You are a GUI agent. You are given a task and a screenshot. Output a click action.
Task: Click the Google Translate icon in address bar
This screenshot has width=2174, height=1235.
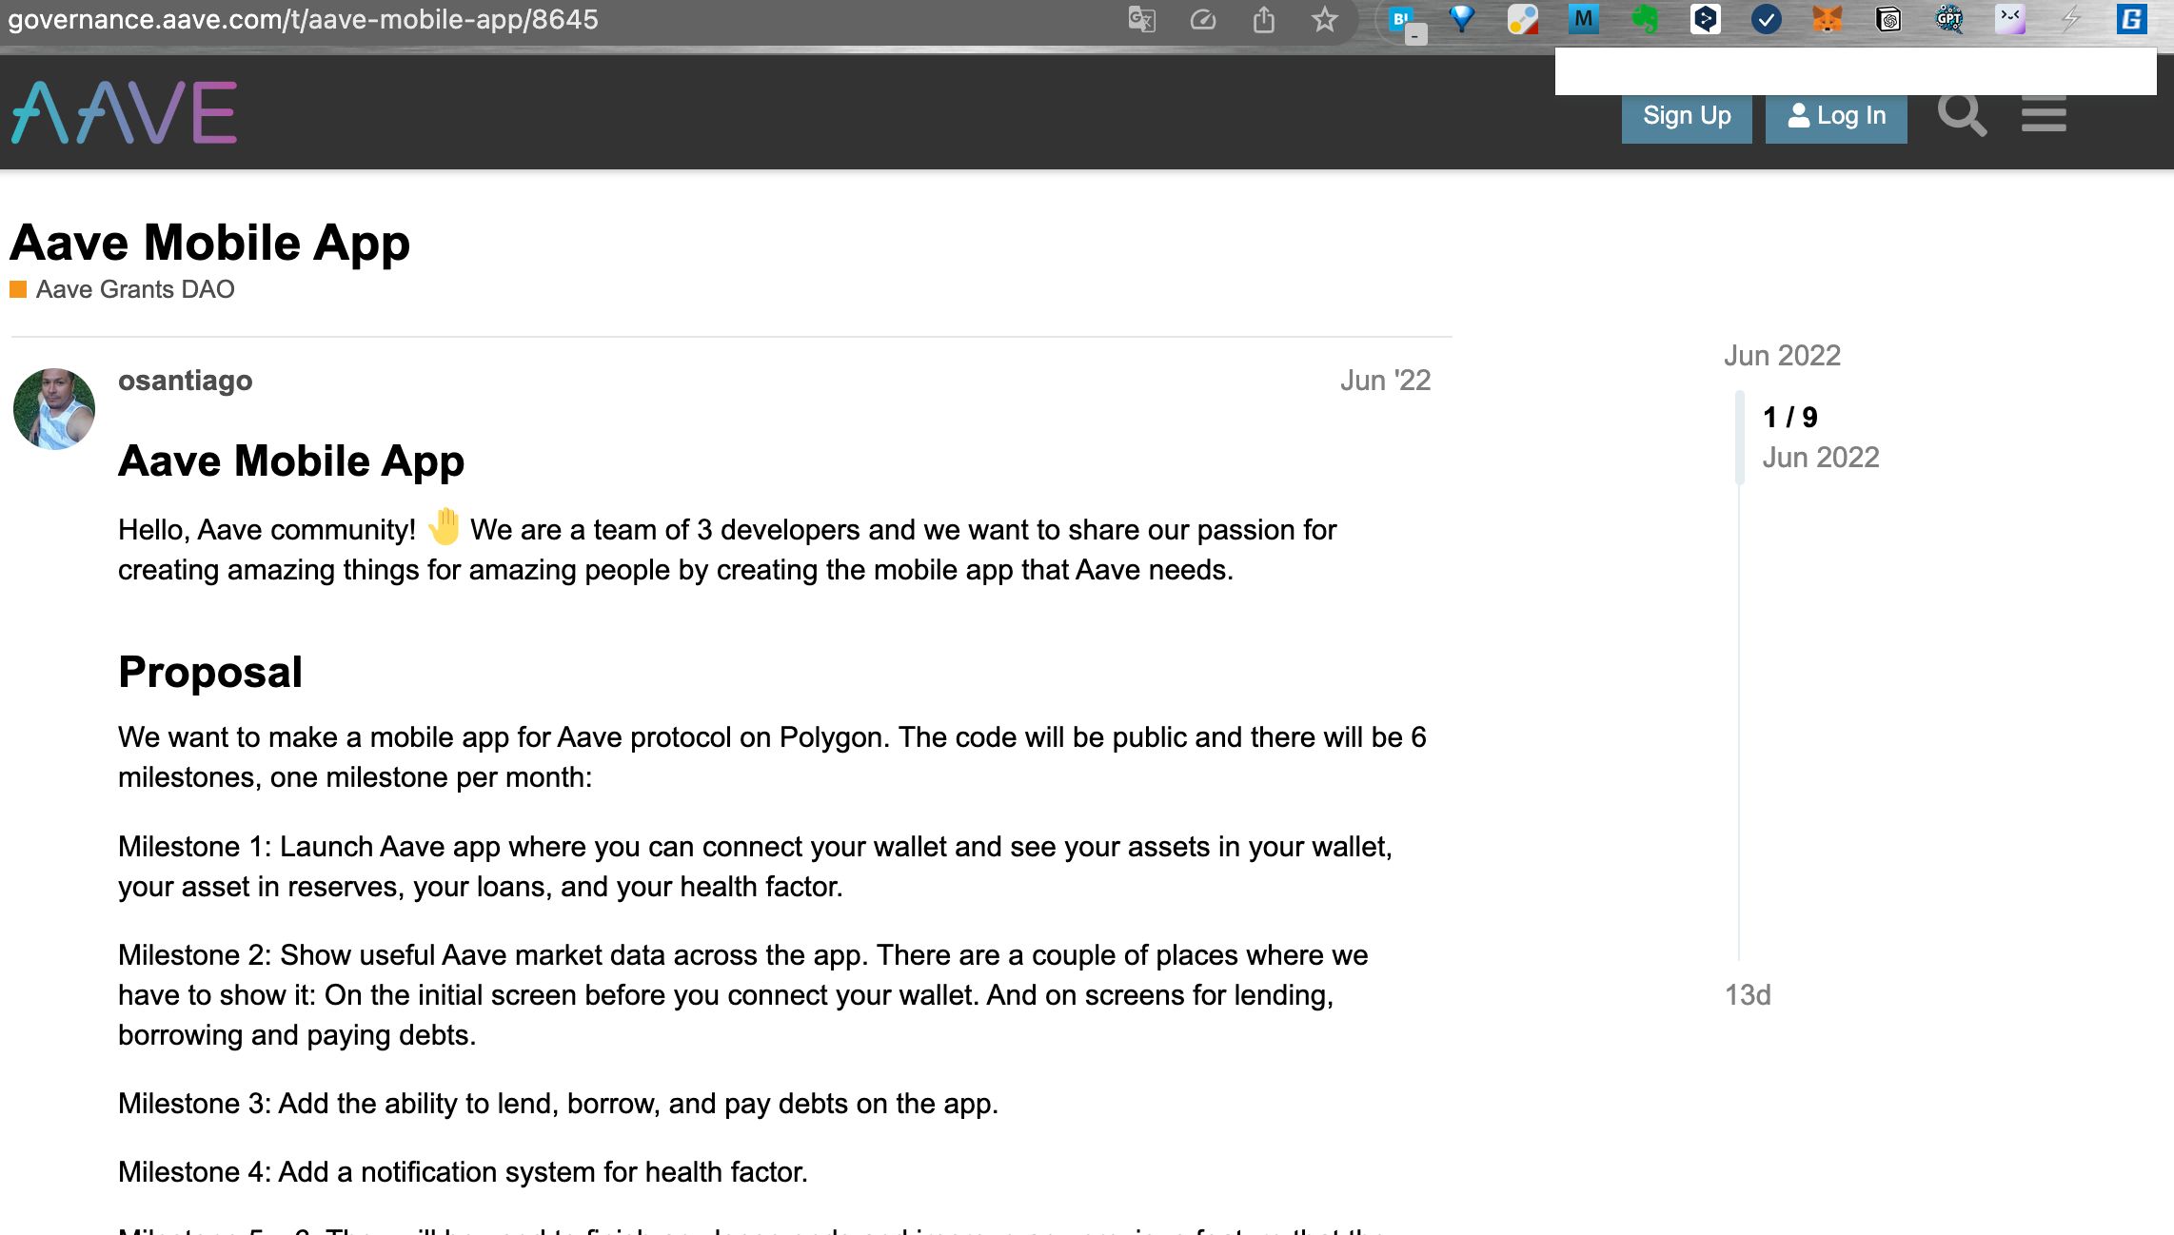pos(1141,19)
